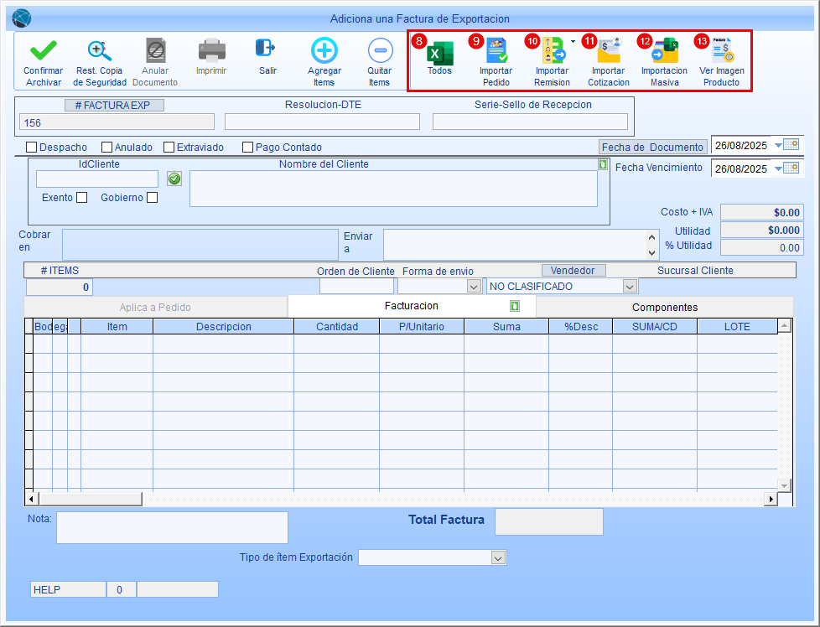Click the Vendedor button
The image size is (820, 627).
pos(573,271)
